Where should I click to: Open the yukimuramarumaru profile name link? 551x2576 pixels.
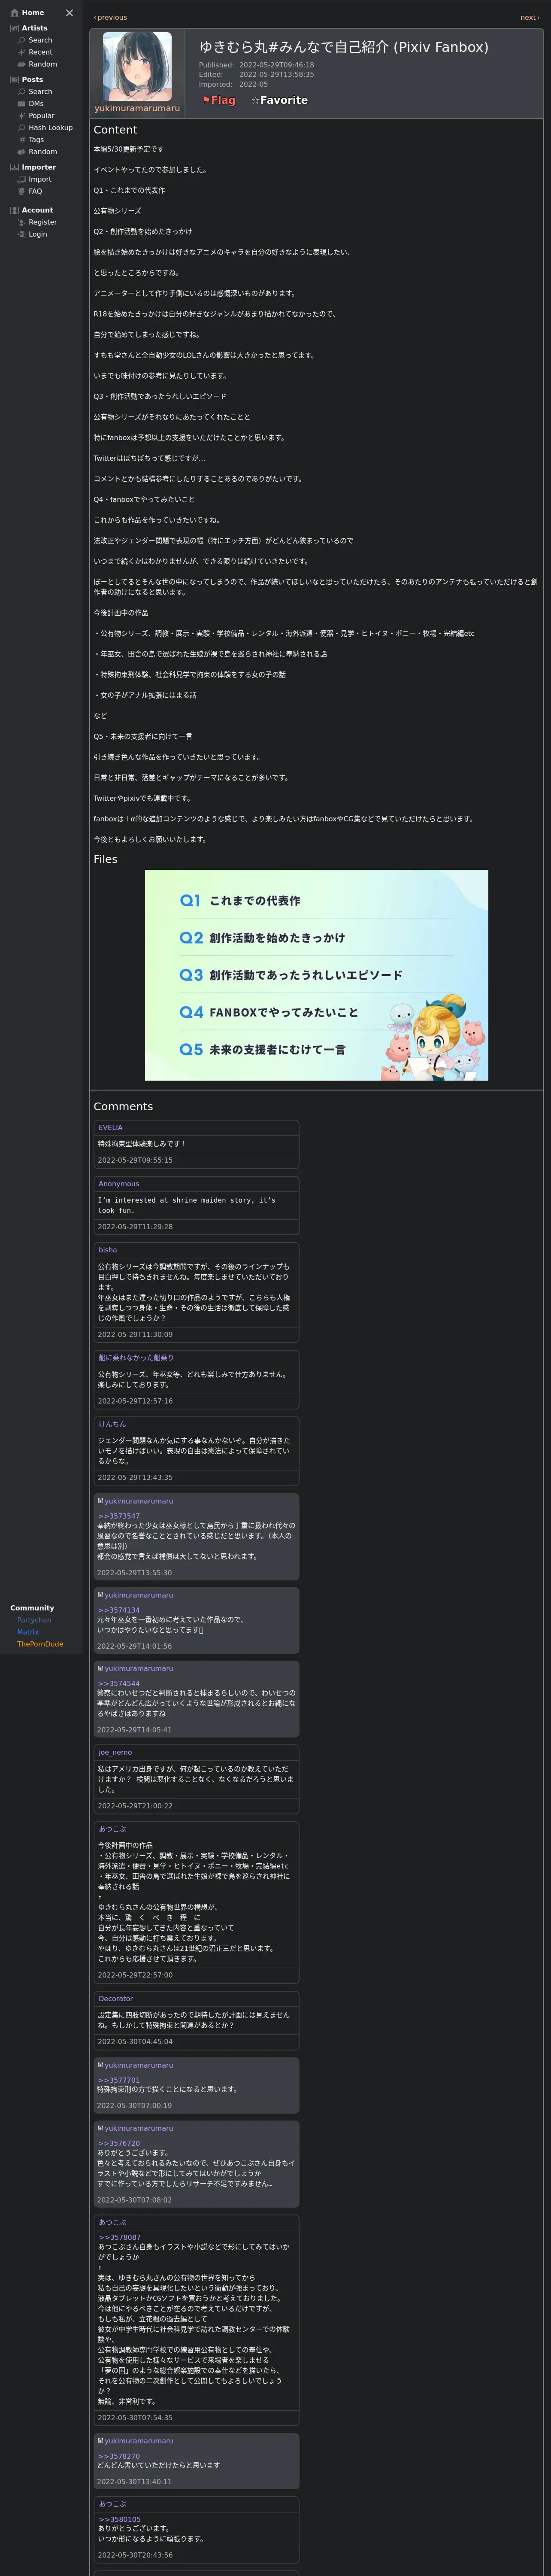[137, 108]
